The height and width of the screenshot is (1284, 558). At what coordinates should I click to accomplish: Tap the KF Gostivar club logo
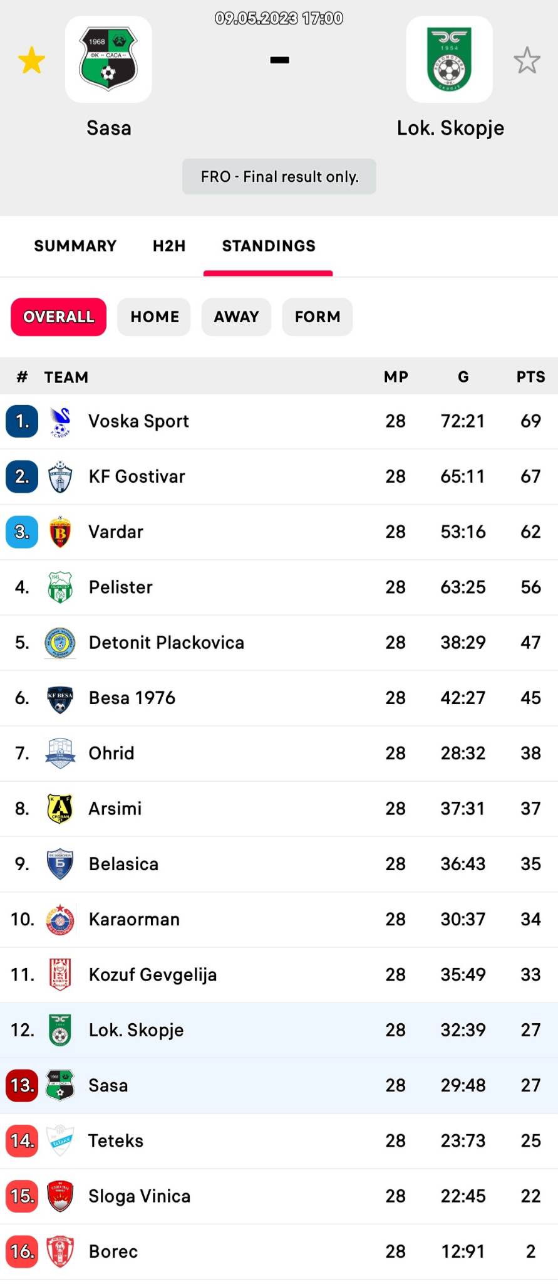coord(60,476)
